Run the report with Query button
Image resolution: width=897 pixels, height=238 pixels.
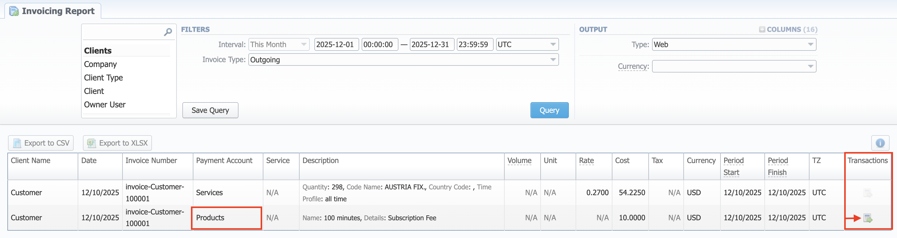(549, 110)
